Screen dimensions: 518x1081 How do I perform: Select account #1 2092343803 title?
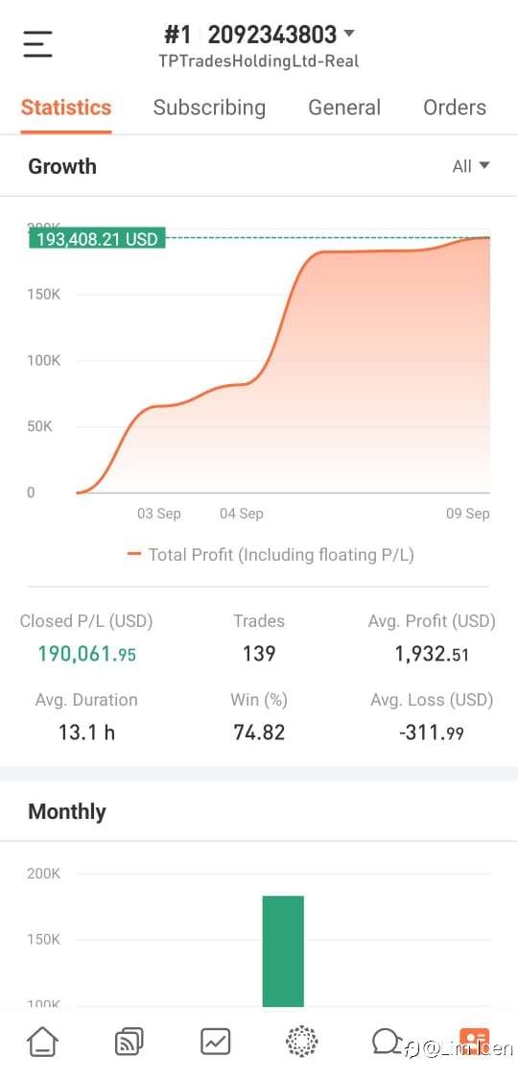[x=250, y=34]
